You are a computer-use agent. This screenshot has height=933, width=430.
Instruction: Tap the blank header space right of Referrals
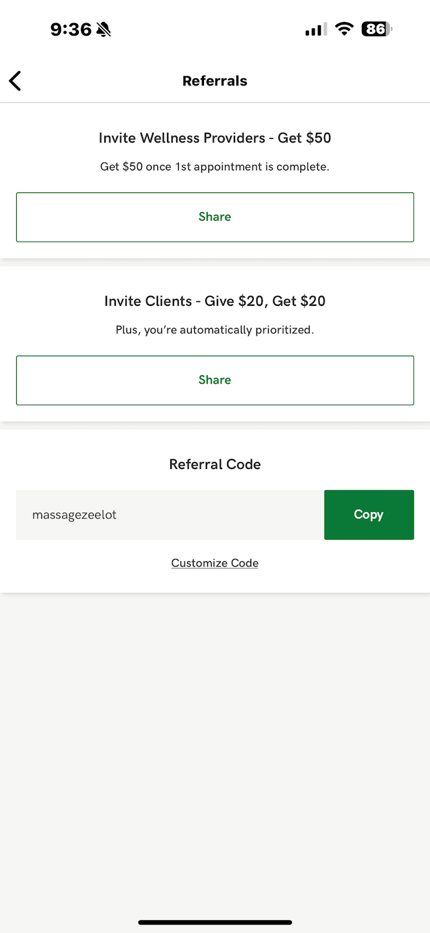[337, 81]
